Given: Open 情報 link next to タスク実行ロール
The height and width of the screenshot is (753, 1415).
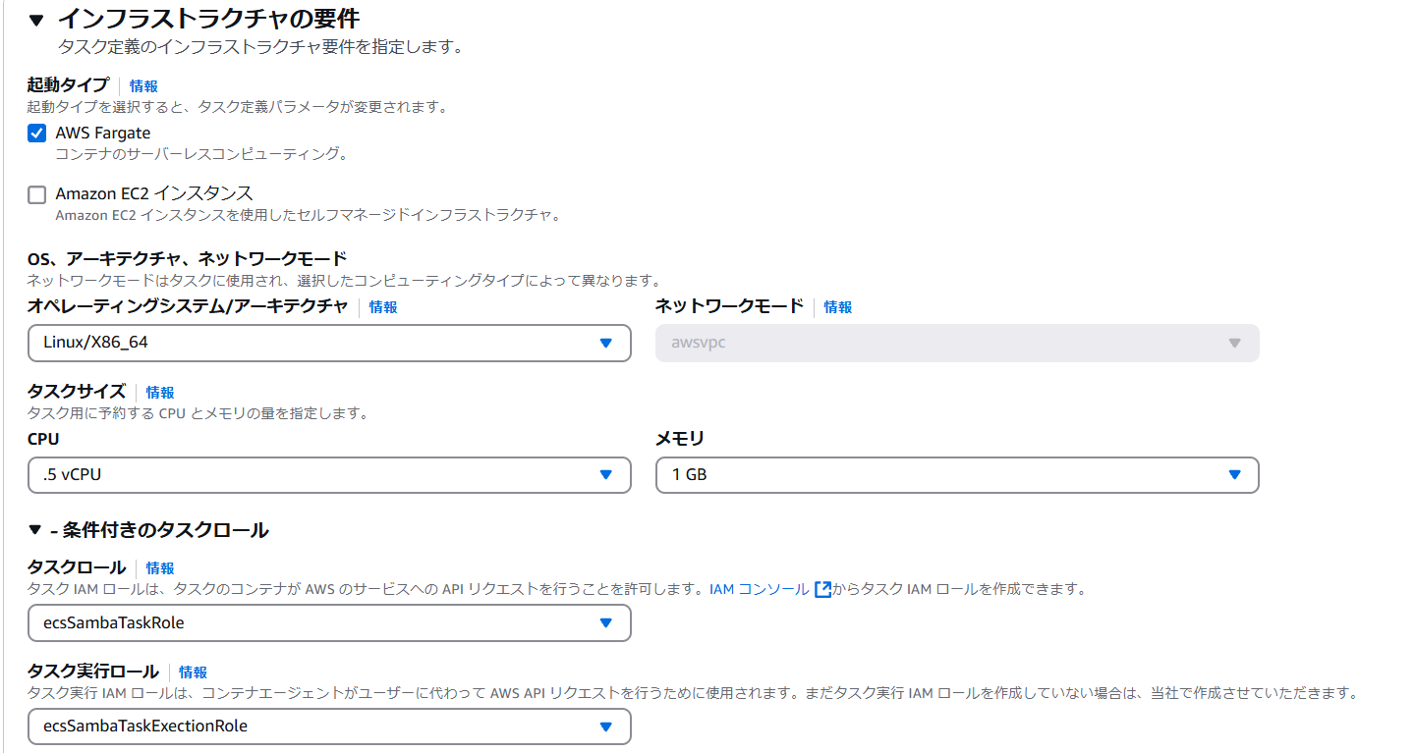Looking at the screenshot, I should pos(194,672).
